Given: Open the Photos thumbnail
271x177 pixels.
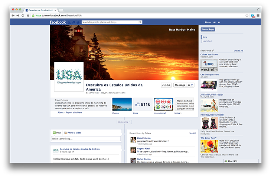Looking at the screenshot, I should 122,104.
